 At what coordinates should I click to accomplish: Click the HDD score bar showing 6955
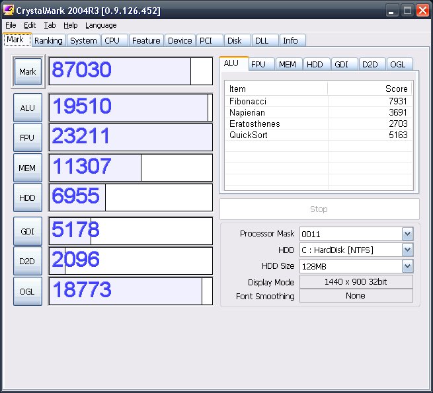pos(131,197)
